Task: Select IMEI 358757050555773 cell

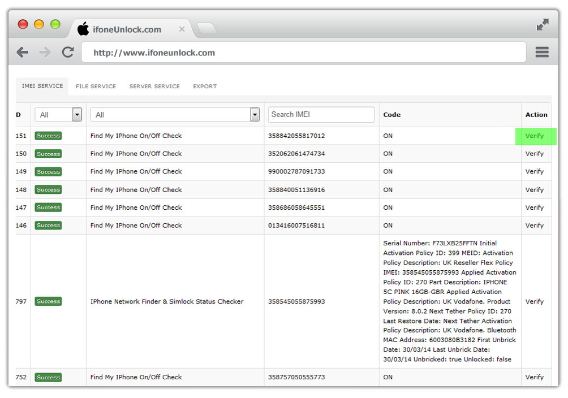Action: pyautogui.click(x=296, y=377)
